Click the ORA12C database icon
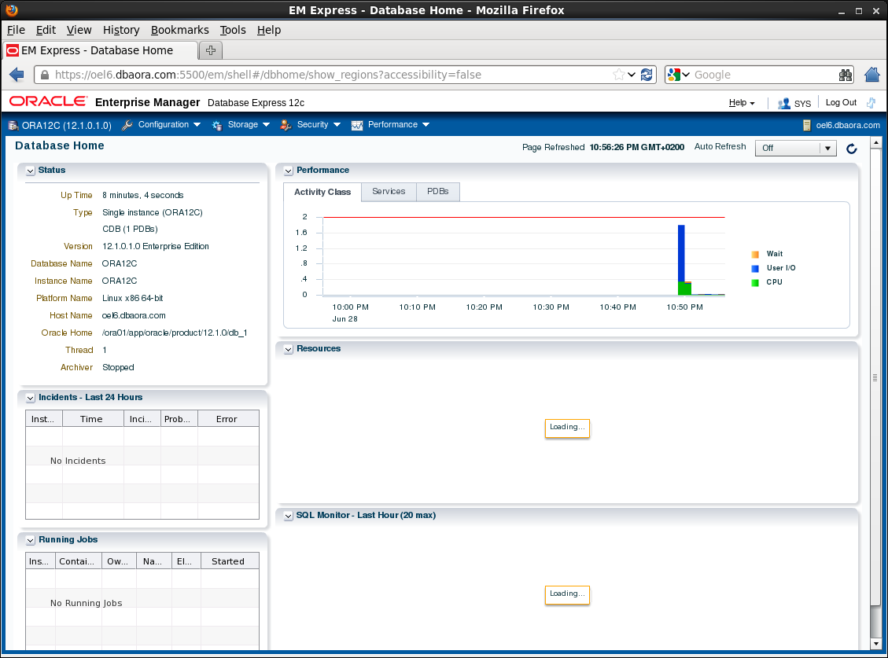This screenshot has height=658, width=888. [x=13, y=125]
